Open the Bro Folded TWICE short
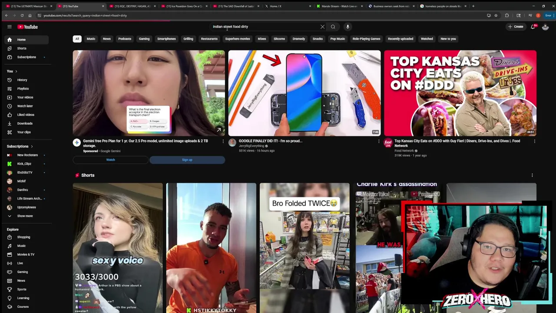This screenshot has height=313, width=556. [x=304, y=248]
